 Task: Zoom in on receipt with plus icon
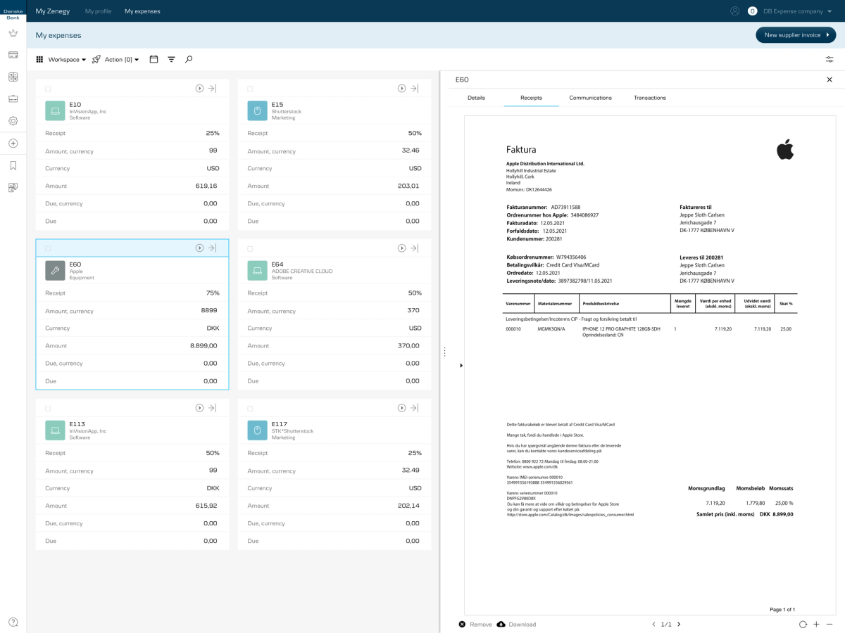816,625
